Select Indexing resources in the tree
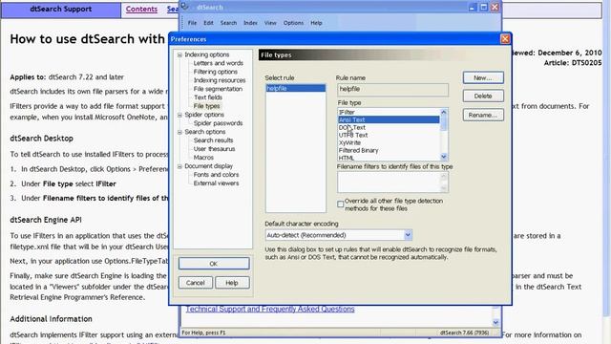The image size is (611, 344). [x=220, y=80]
